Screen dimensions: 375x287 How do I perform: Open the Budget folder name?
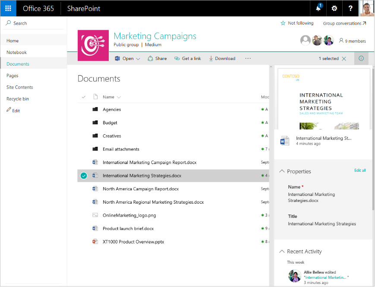pos(110,123)
